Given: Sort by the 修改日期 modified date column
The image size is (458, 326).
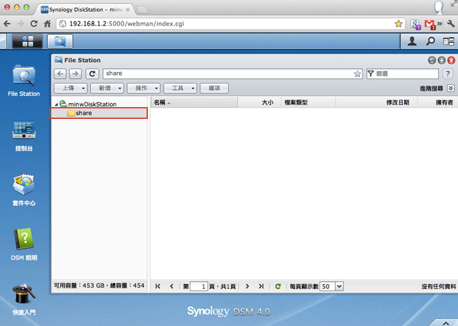Looking at the screenshot, I should [x=376, y=103].
